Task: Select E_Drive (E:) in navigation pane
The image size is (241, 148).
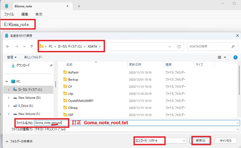Action: pyautogui.click(x=26, y=106)
